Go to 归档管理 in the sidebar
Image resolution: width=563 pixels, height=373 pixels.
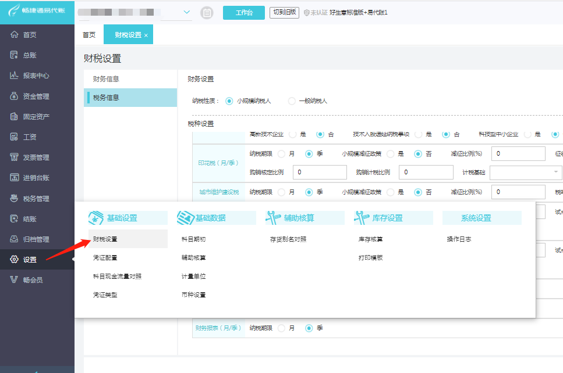click(x=30, y=239)
